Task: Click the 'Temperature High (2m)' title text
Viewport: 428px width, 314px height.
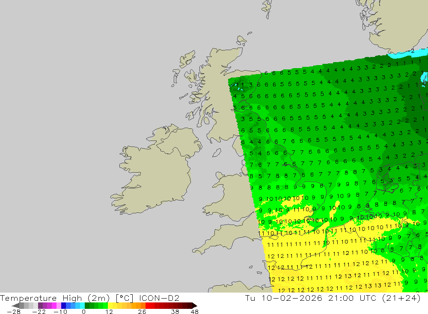Action: [x=55, y=298]
